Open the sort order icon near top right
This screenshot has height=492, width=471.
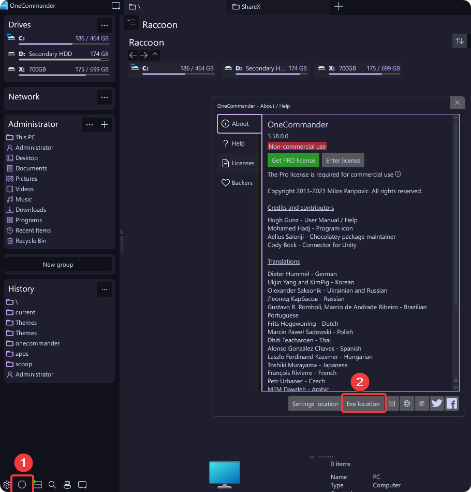[459, 41]
